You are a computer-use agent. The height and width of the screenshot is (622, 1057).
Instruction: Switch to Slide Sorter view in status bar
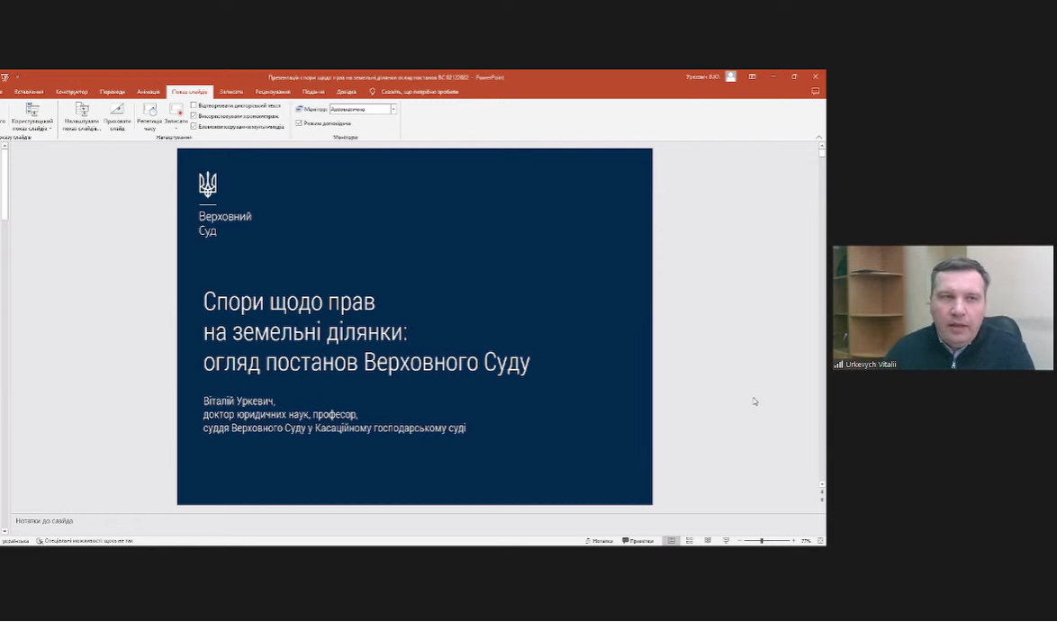coord(690,541)
